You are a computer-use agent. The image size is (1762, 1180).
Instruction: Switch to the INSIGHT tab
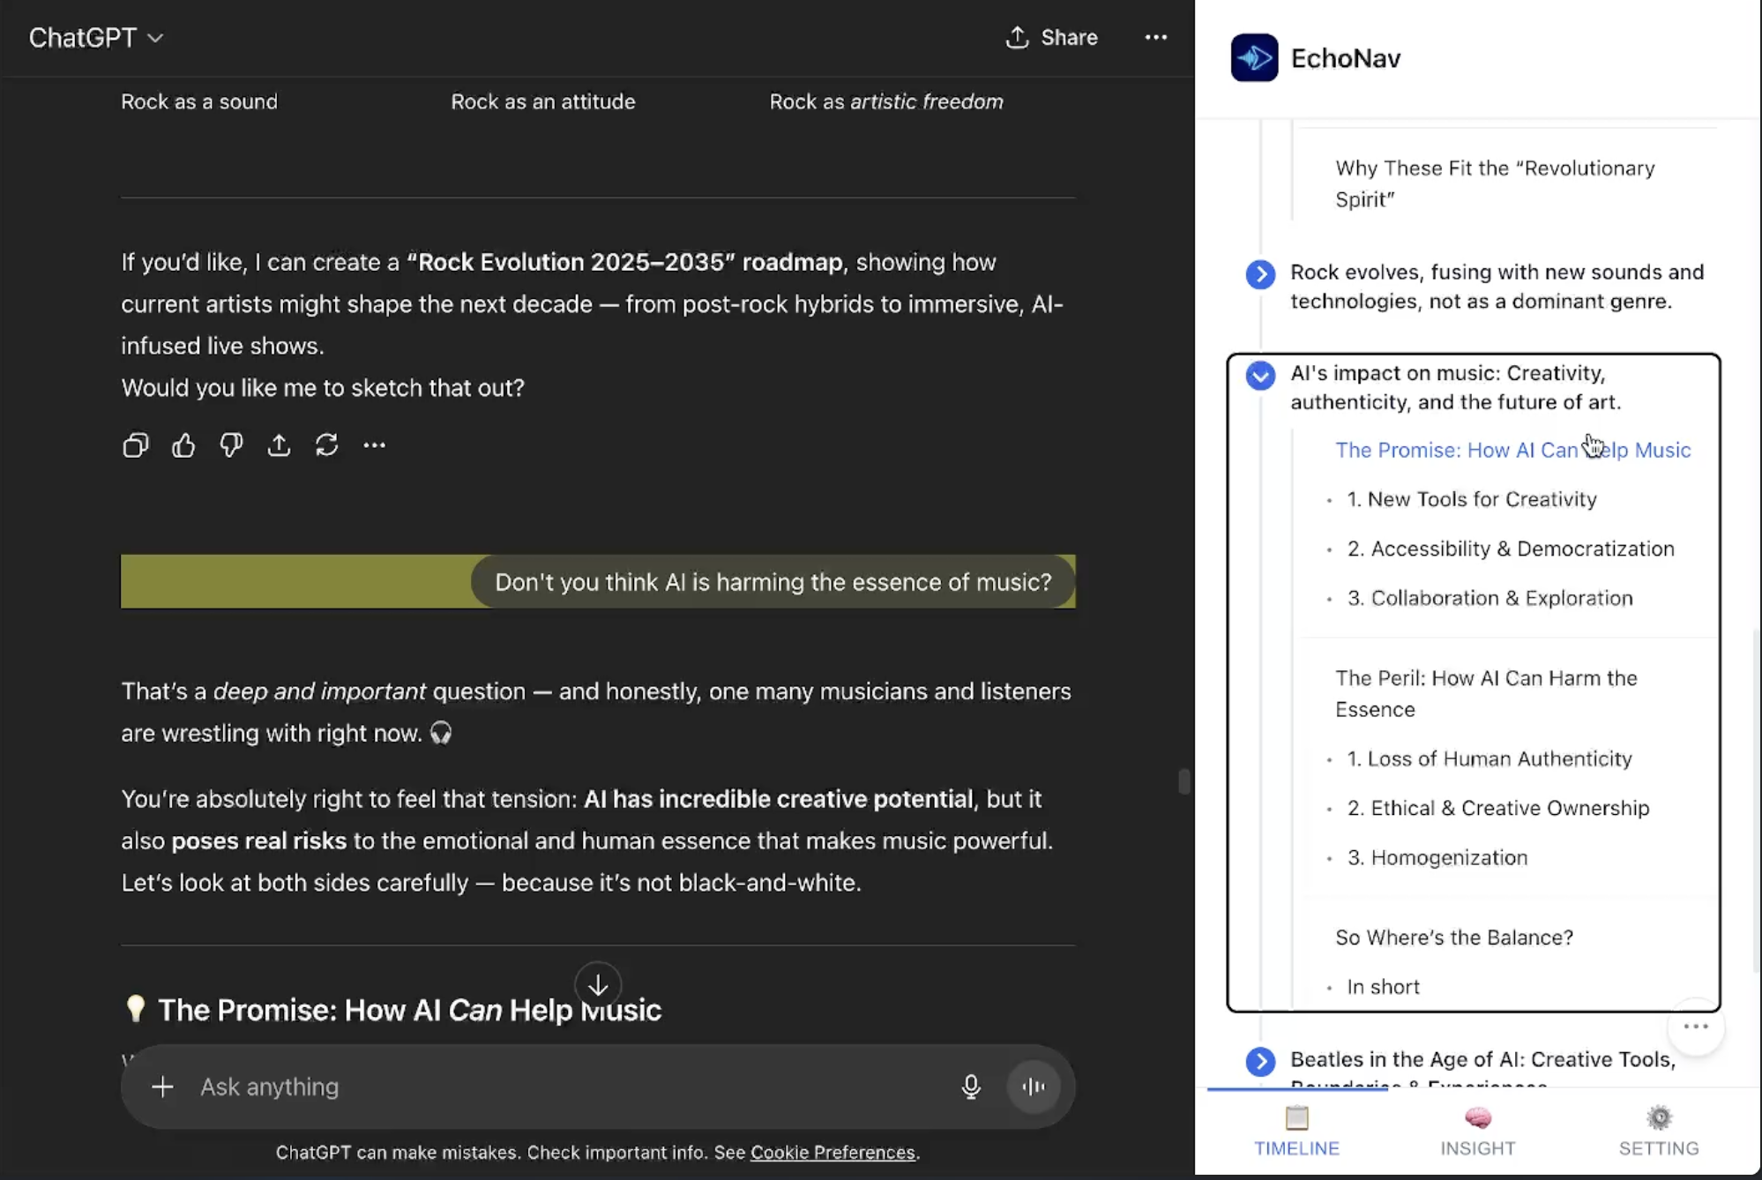point(1477,1131)
